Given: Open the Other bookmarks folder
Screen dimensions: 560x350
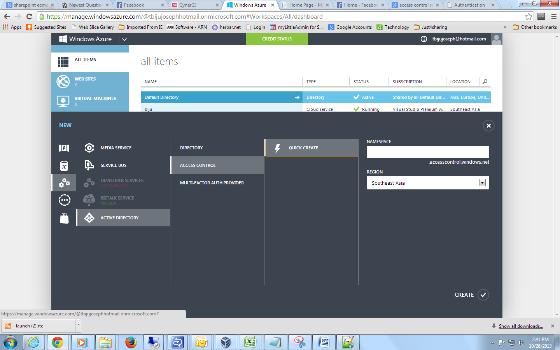Looking at the screenshot, I should 535,27.
